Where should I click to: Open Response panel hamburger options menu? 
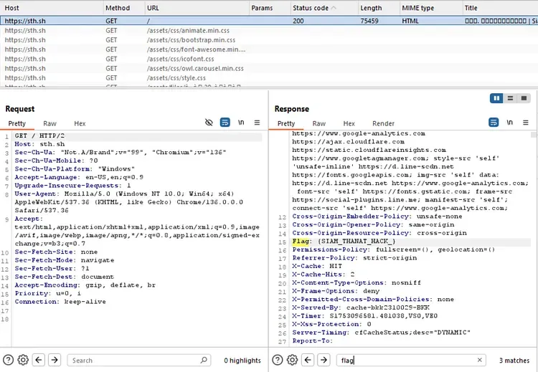click(526, 123)
